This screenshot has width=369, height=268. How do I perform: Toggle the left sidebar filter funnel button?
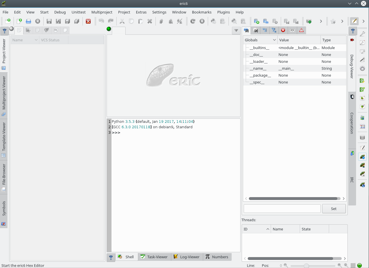pyautogui.click(x=5, y=31)
